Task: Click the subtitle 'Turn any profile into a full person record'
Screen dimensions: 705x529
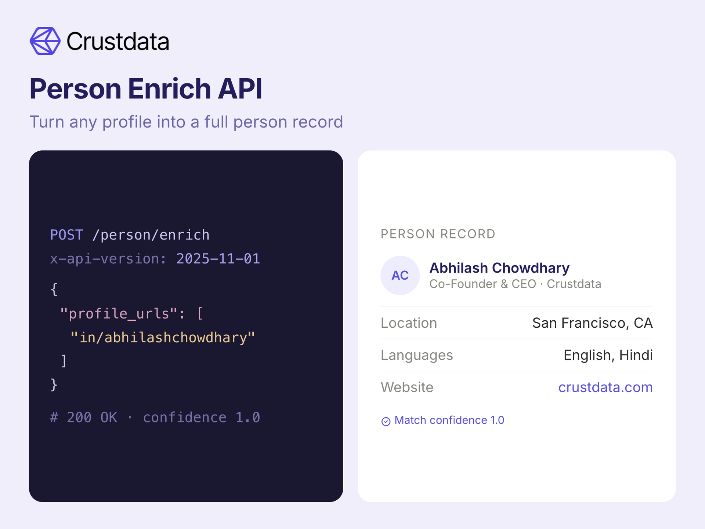Action: (186, 122)
